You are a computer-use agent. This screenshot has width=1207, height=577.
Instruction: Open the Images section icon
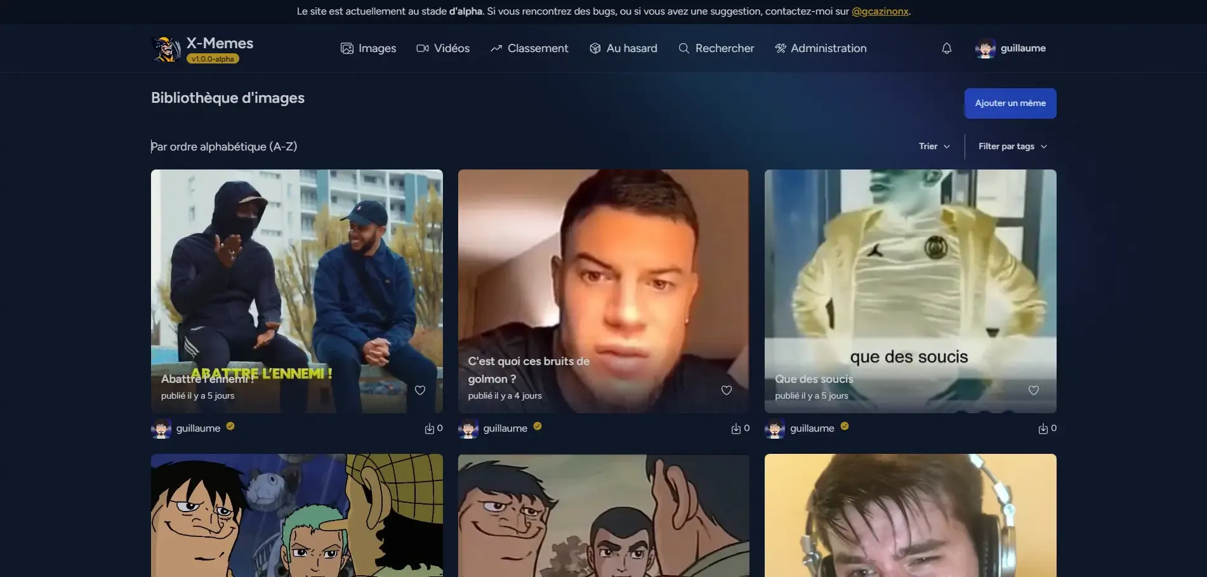[x=347, y=48]
